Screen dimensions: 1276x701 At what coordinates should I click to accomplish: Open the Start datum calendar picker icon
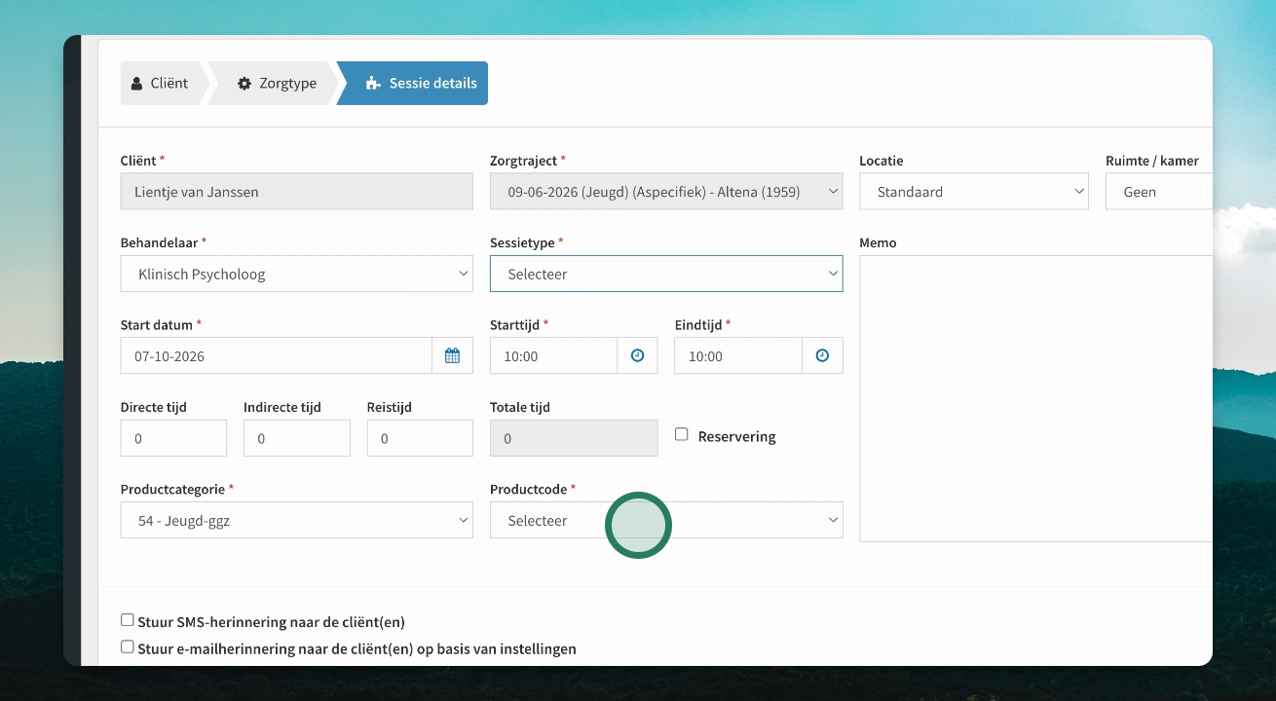(x=453, y=355)
